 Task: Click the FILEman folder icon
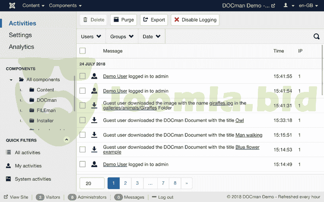coord(32,110)
